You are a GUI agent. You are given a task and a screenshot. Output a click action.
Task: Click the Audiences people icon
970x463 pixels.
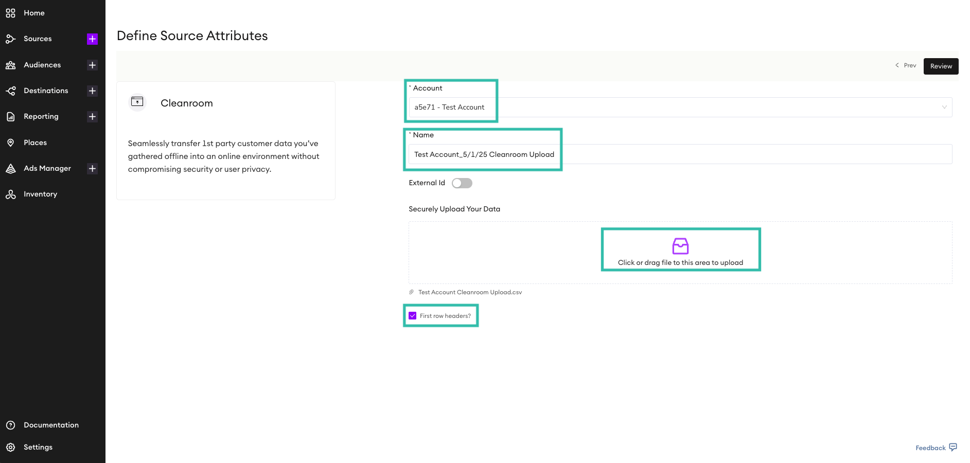pyautogui.click(x=10, y=65)
